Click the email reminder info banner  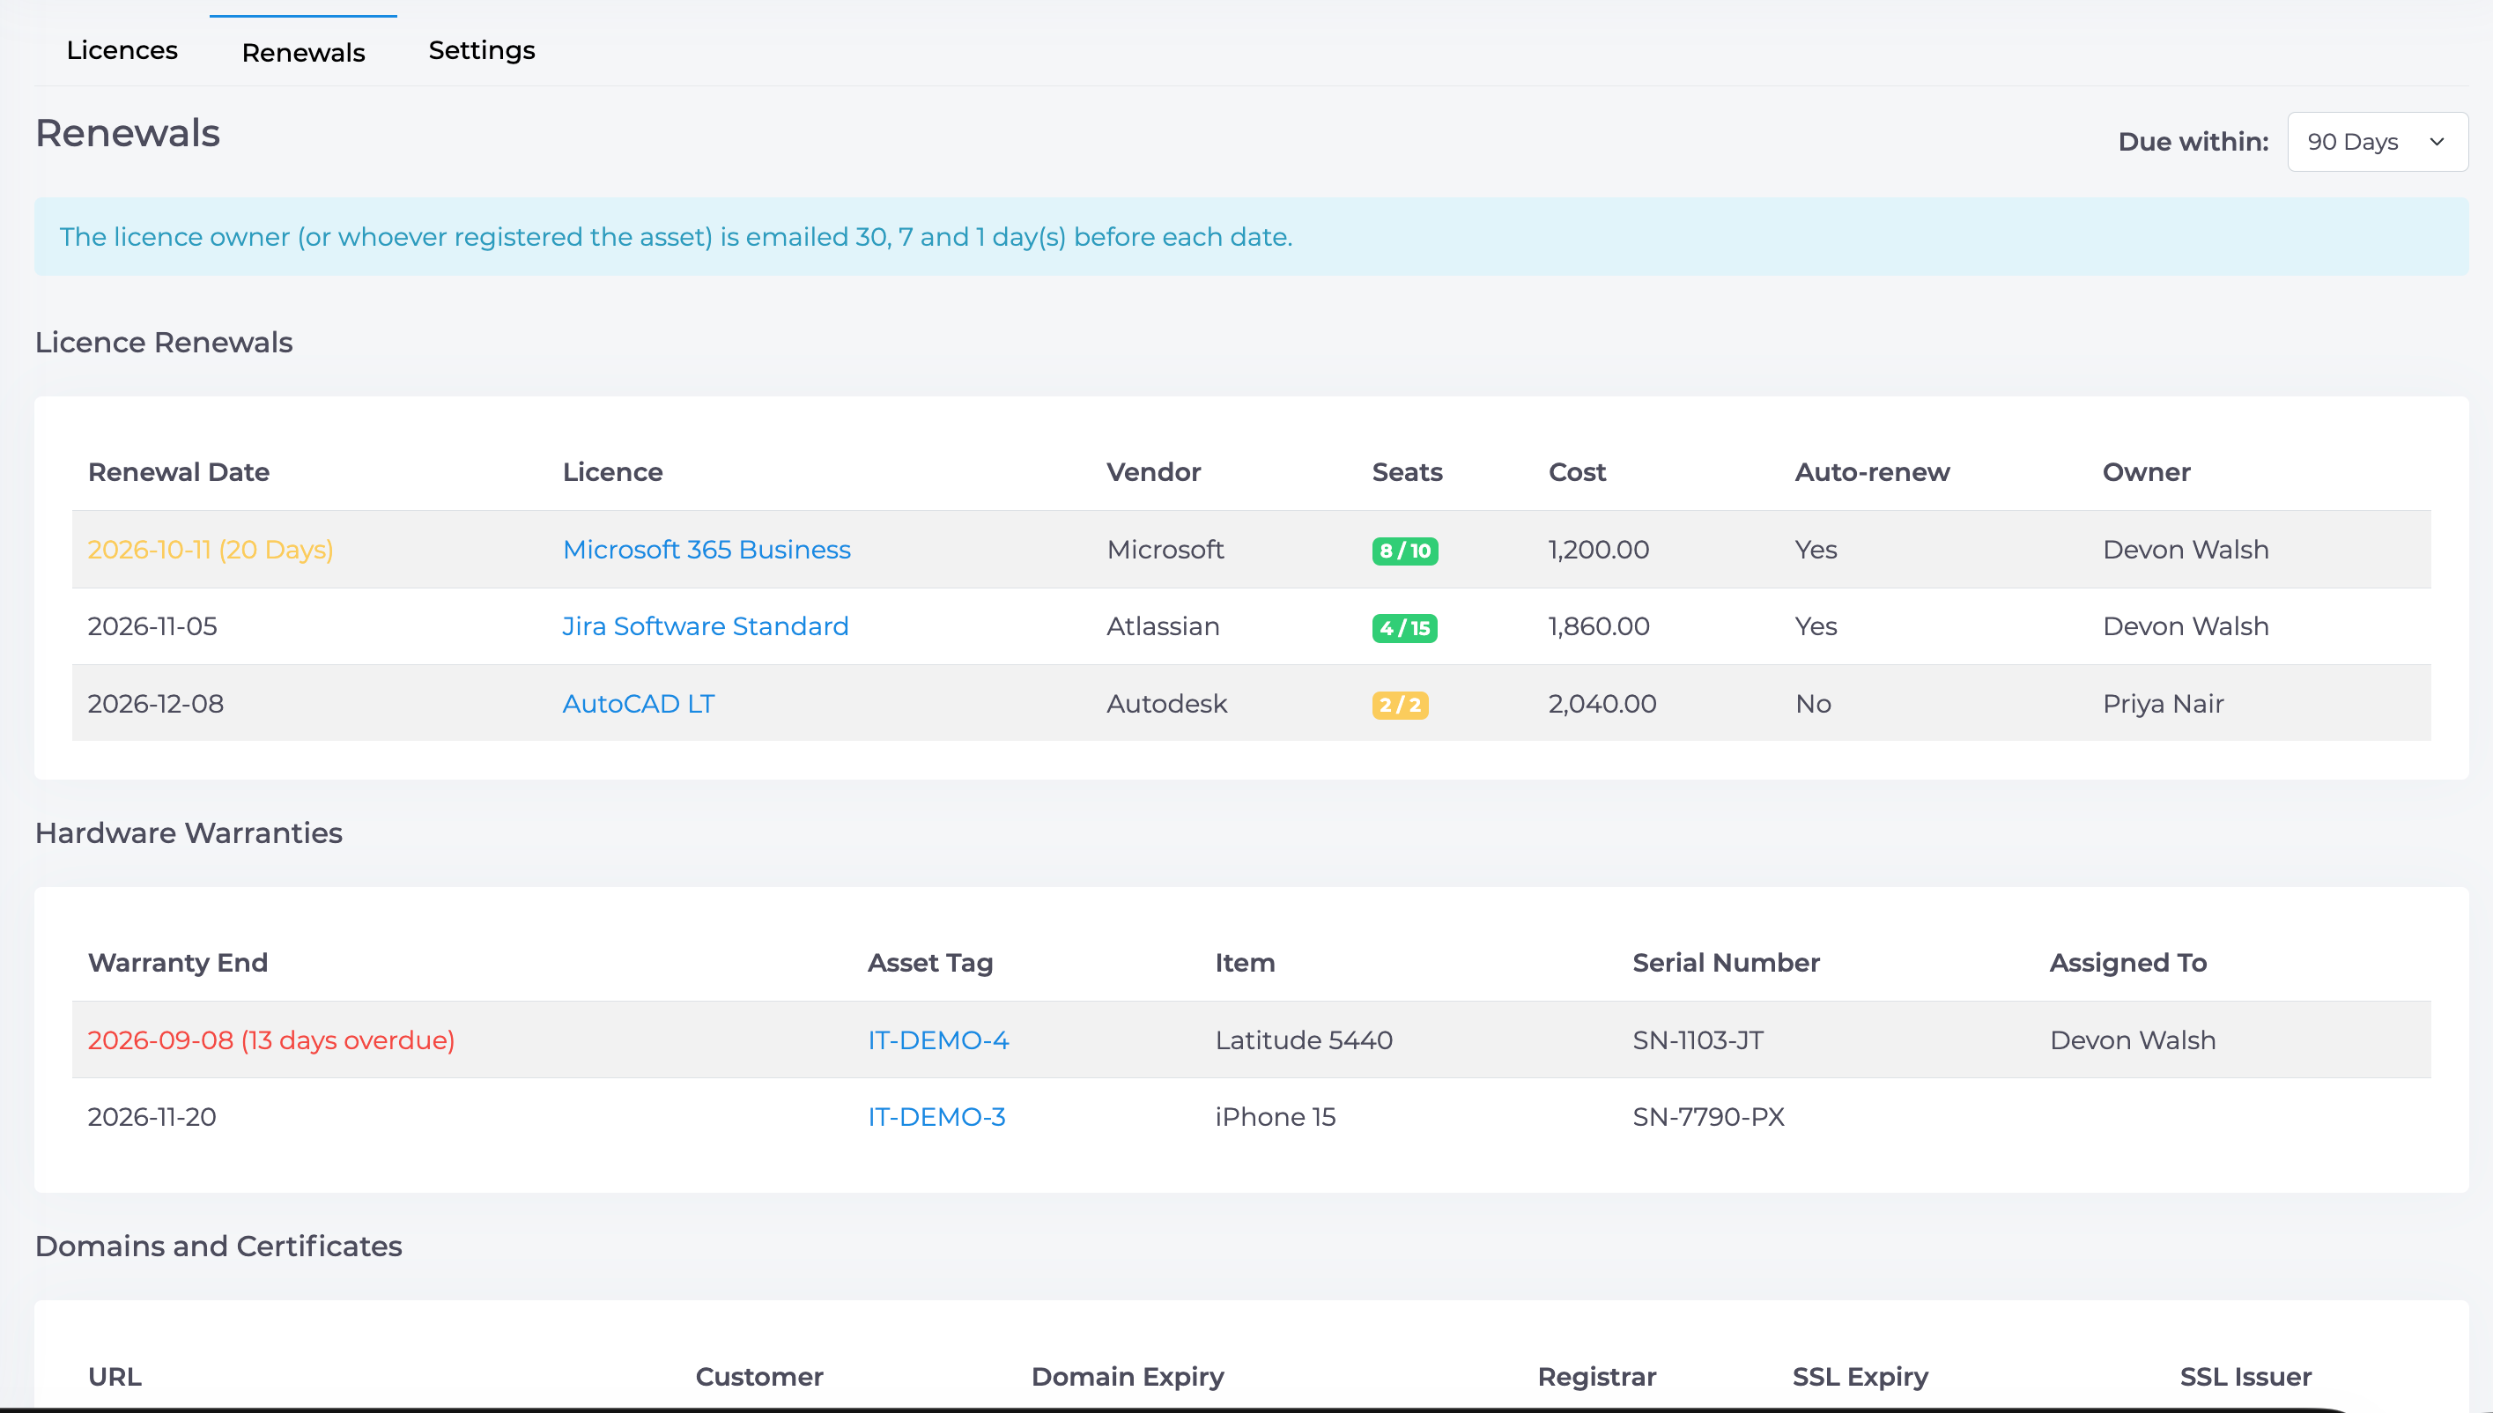pos(1251,237)
